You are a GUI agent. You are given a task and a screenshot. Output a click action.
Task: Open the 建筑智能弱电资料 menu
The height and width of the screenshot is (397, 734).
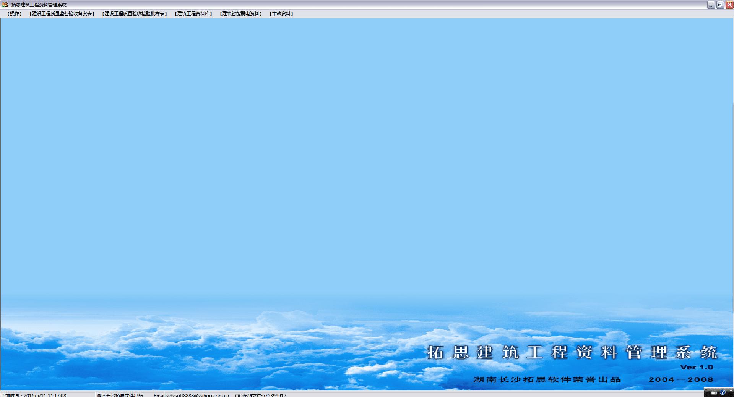pos(241,14)
